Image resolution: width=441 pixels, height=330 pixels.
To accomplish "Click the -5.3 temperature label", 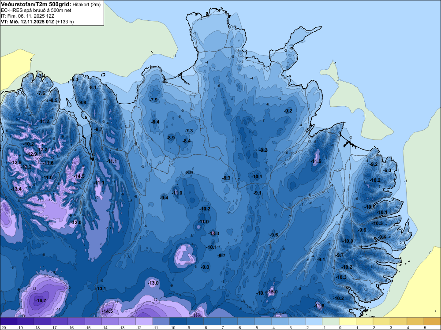I will 74,79.
